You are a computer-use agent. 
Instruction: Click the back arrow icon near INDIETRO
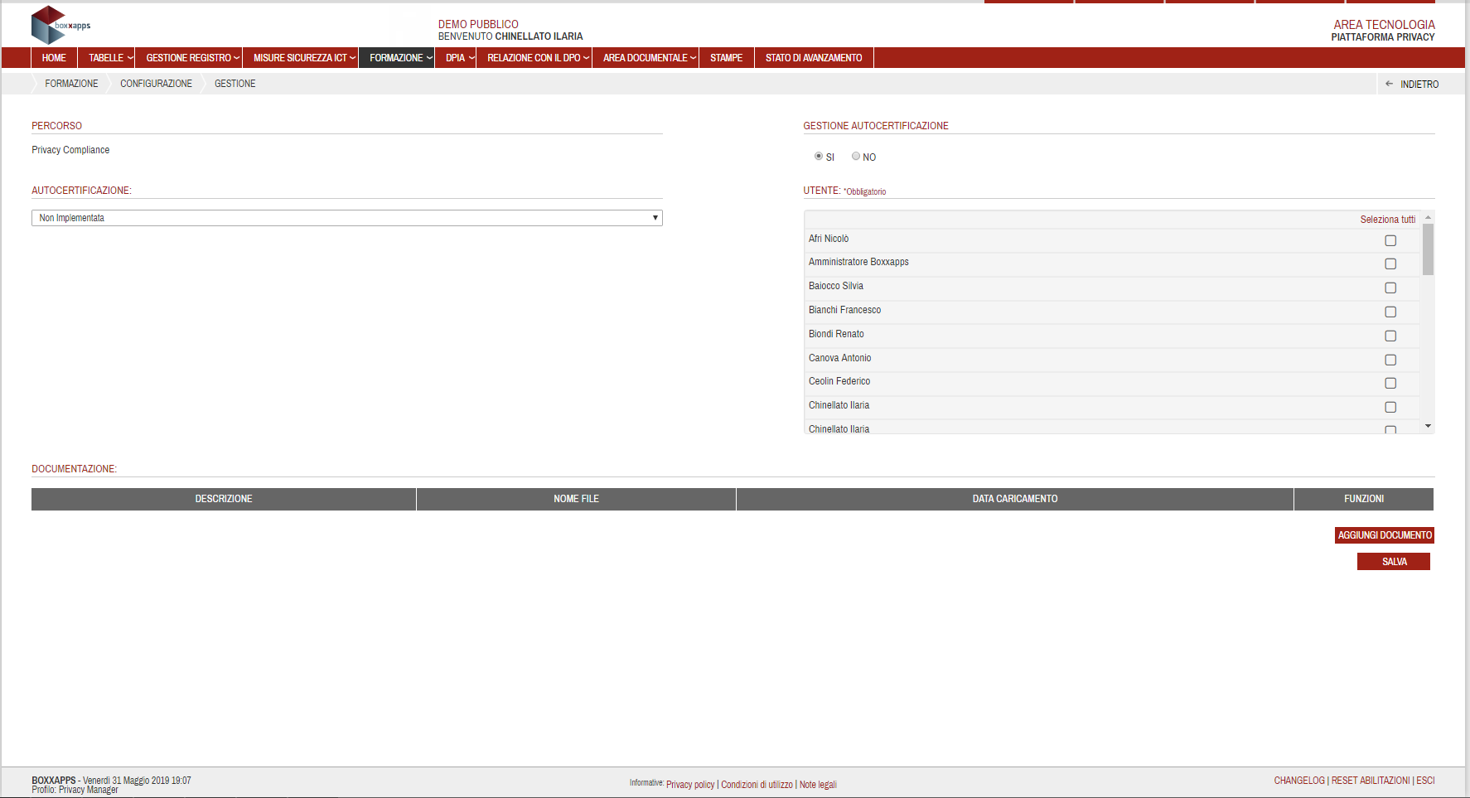click(1390, 84)
